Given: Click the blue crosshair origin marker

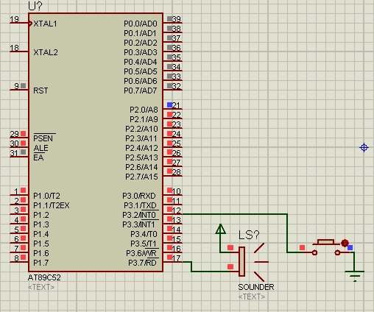Looking at the screenshot, I should coord(364,148).
